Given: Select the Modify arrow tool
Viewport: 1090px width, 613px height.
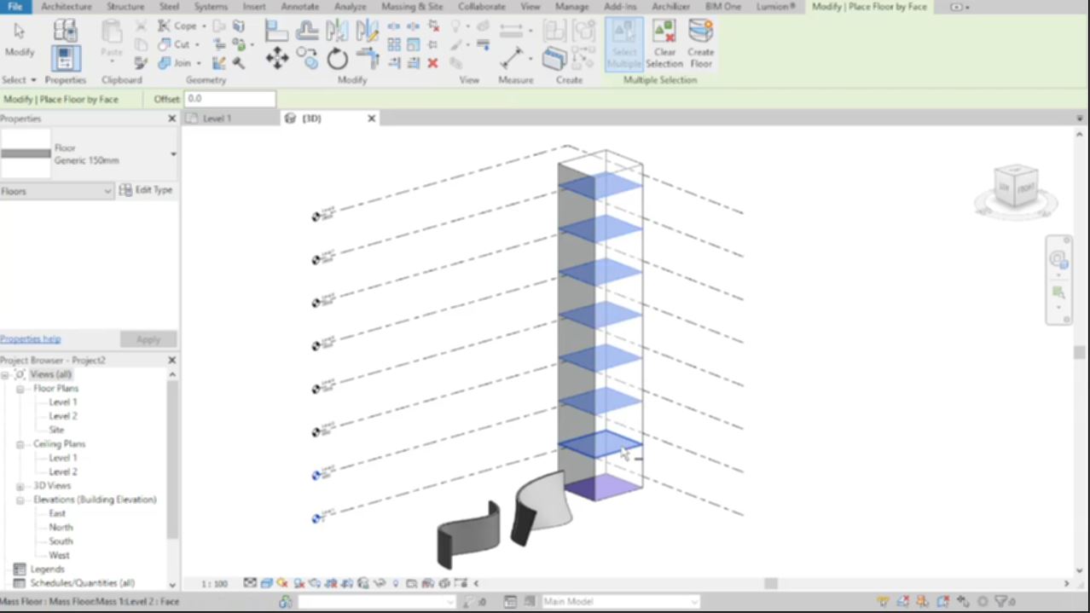Looking at the screenshot, I should coord(19,37).
